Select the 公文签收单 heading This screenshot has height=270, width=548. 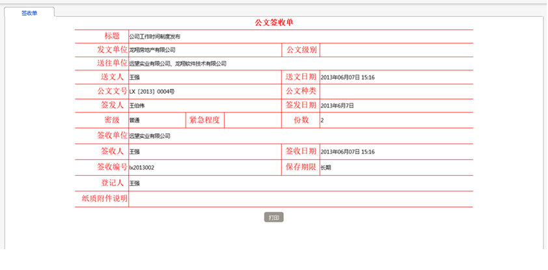273,23
